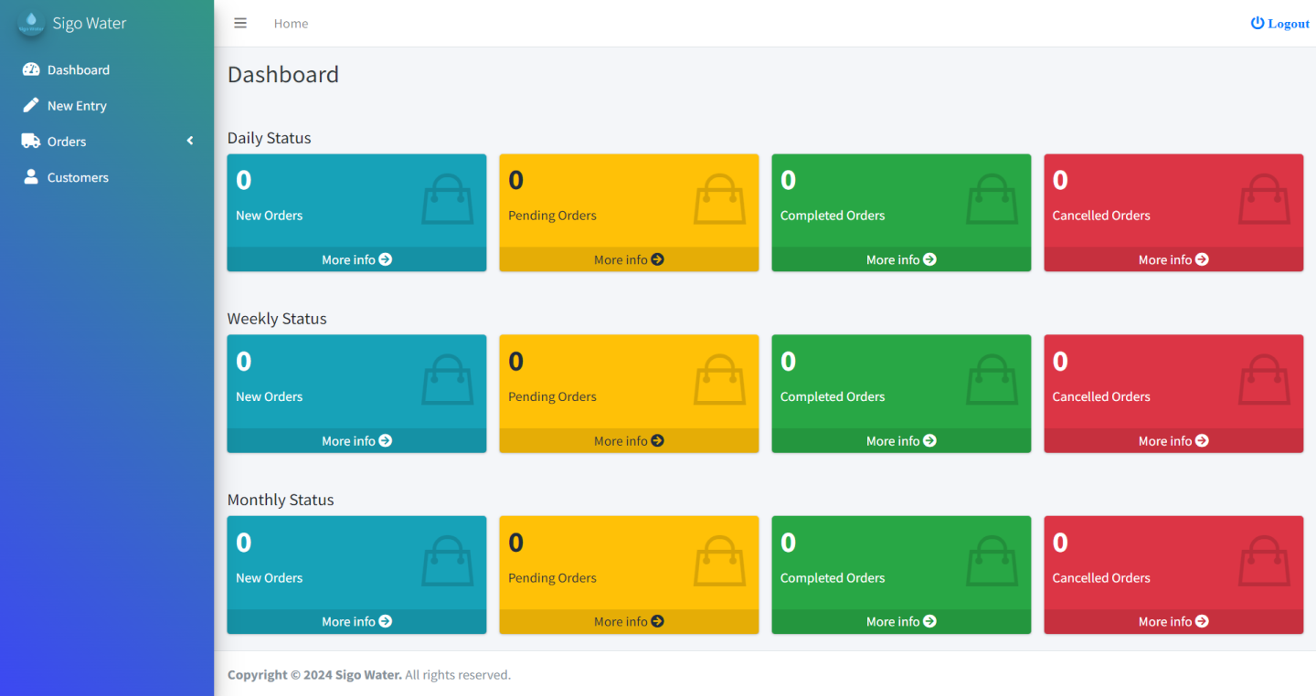Click More info on Monthly Completed Orders
Viewport: 1316px width, 696px height.
[900, 621]
